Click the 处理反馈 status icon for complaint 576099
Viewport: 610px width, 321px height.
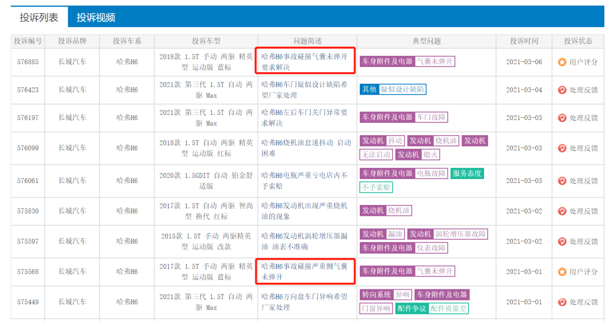point(562,148)
